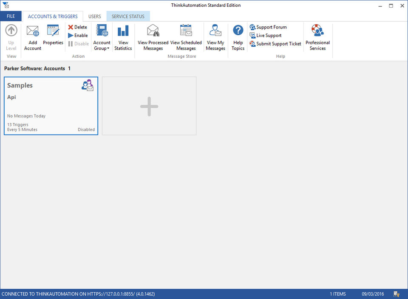408x299 pixels.
Task: Click the connection status text in status bar
Action: pos(78,294)
